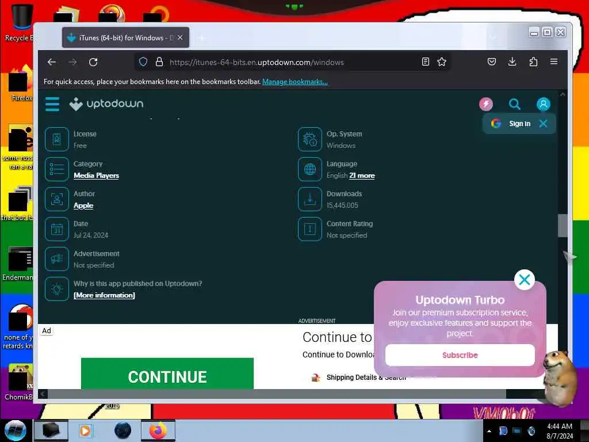
Task: Show hidden system tray icons
Action: (x=489, y=431)
